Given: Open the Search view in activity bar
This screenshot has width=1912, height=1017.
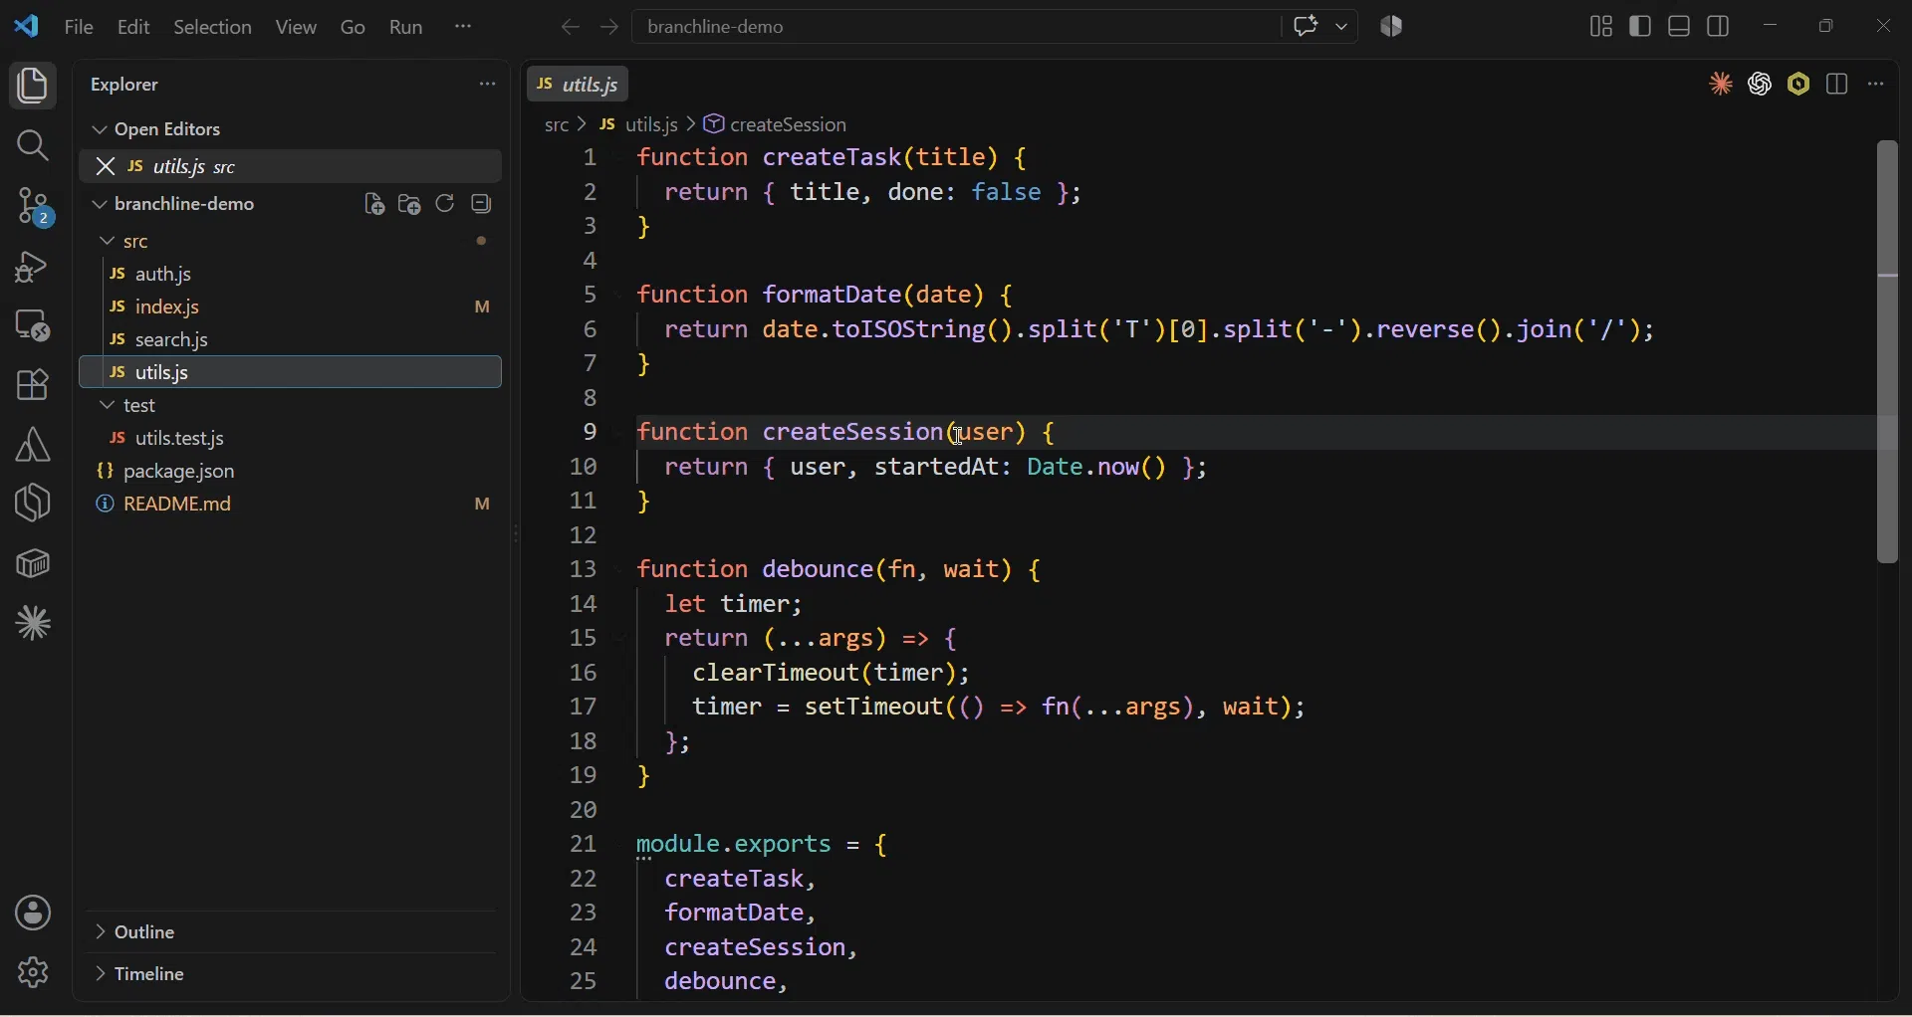Looking at the screenshot, I should tap(33, 146).
